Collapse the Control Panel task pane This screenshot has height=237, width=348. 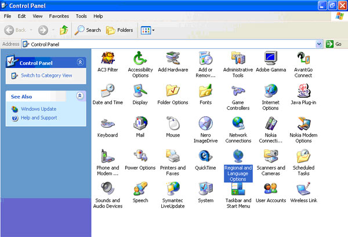pos(81,62)
